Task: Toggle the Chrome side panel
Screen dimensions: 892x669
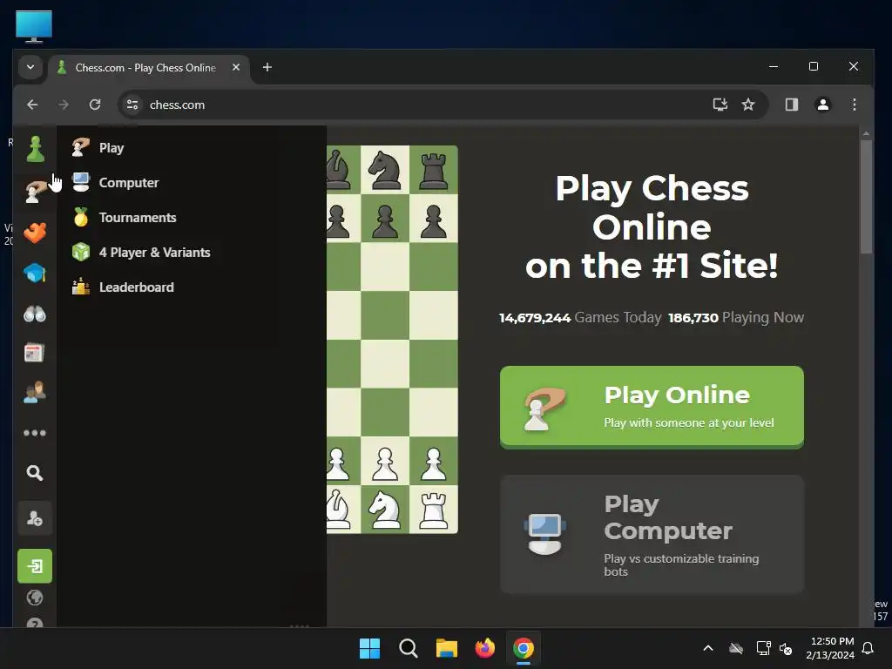Action: click(x=791, y=105)
